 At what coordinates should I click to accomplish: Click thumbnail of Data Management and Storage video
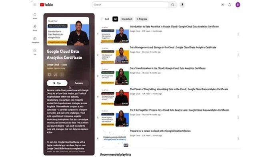115,55
